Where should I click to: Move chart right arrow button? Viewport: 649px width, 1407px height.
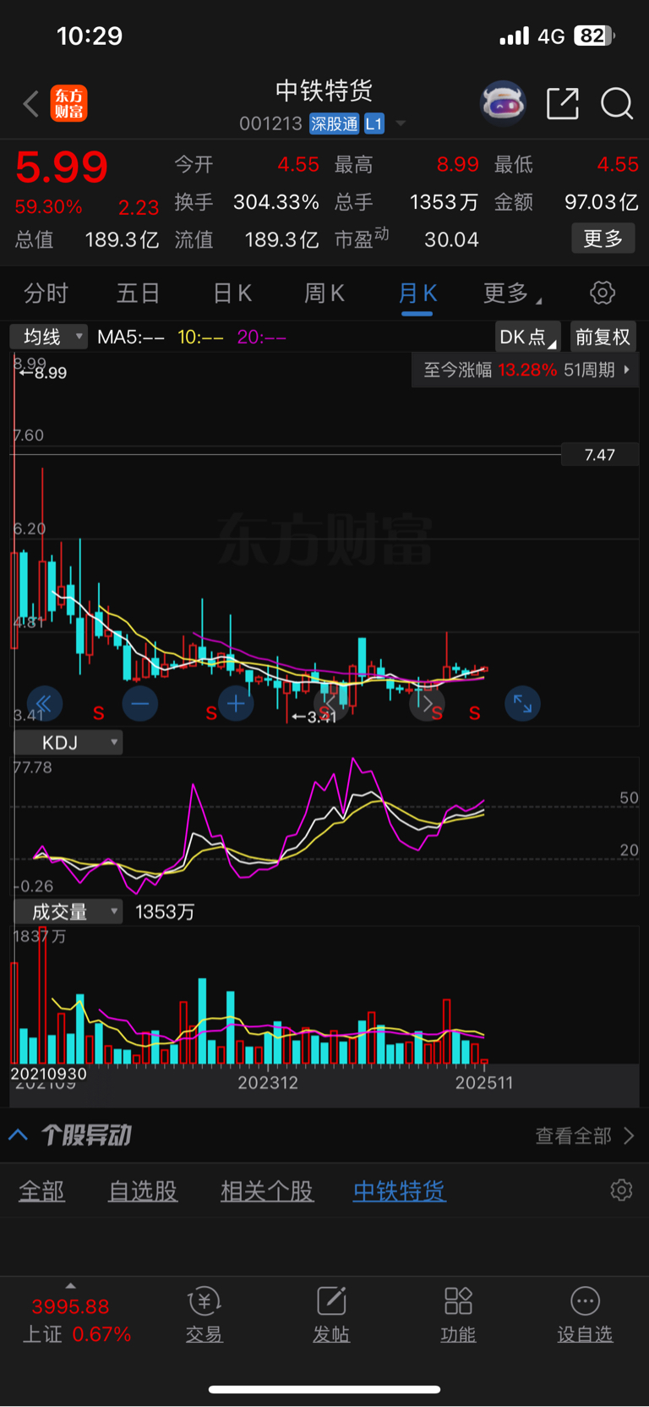[427, 703]
